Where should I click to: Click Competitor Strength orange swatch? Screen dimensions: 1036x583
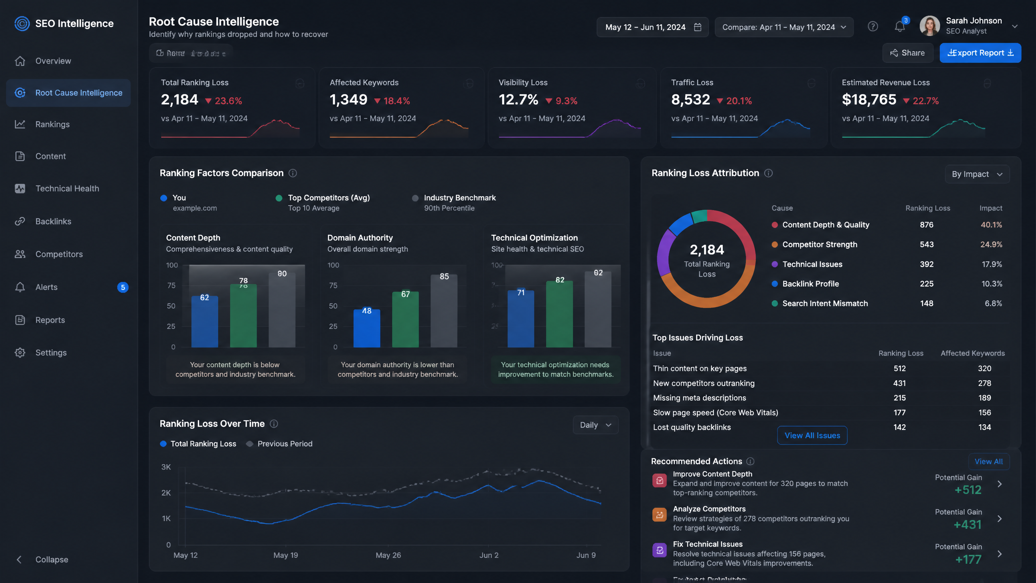tap(775, 245)
